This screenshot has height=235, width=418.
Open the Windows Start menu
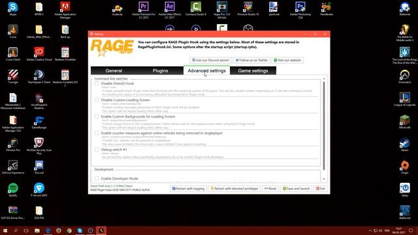[x=5, y=230]
